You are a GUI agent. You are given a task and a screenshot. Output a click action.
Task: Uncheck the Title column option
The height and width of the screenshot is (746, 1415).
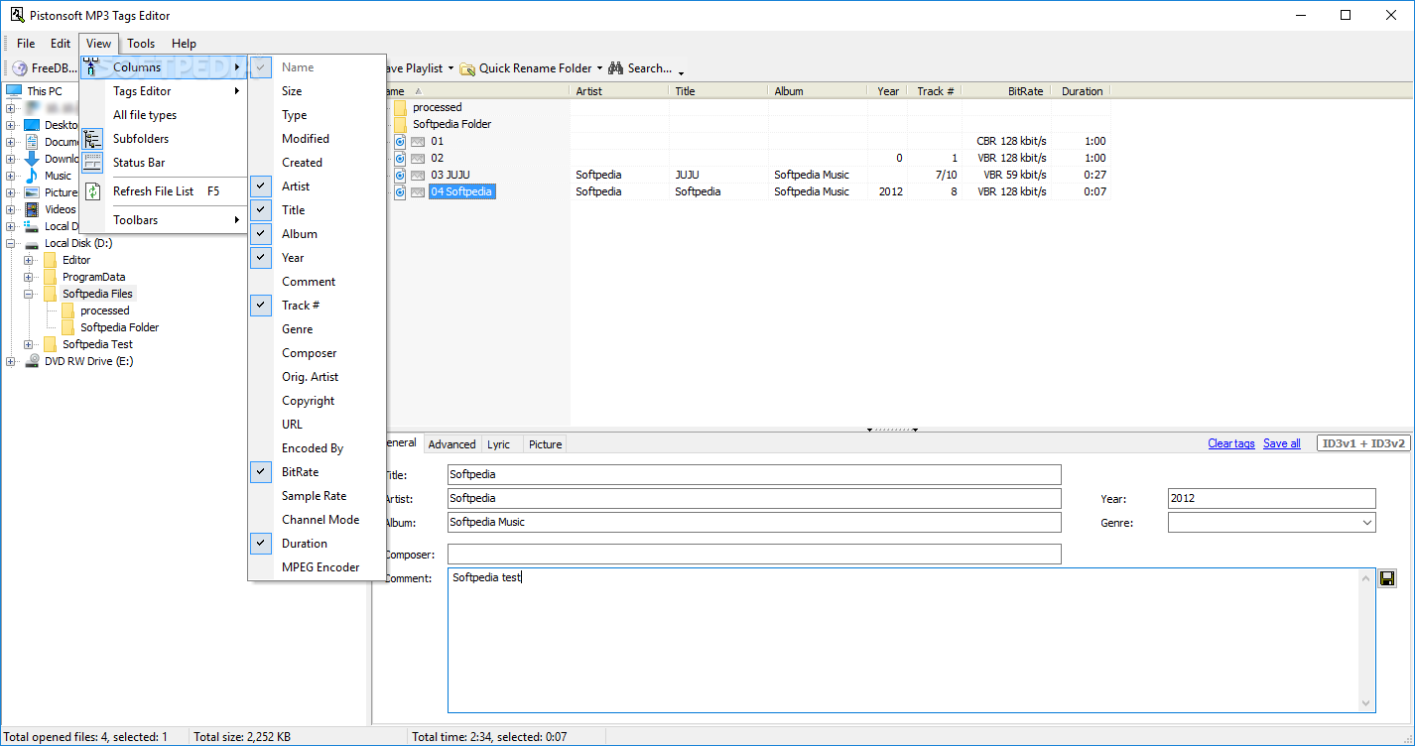click(261, 210)
